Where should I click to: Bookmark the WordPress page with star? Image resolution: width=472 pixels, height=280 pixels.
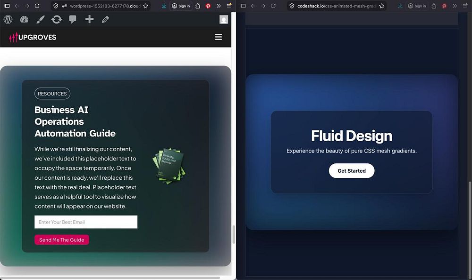coord(146,6)
